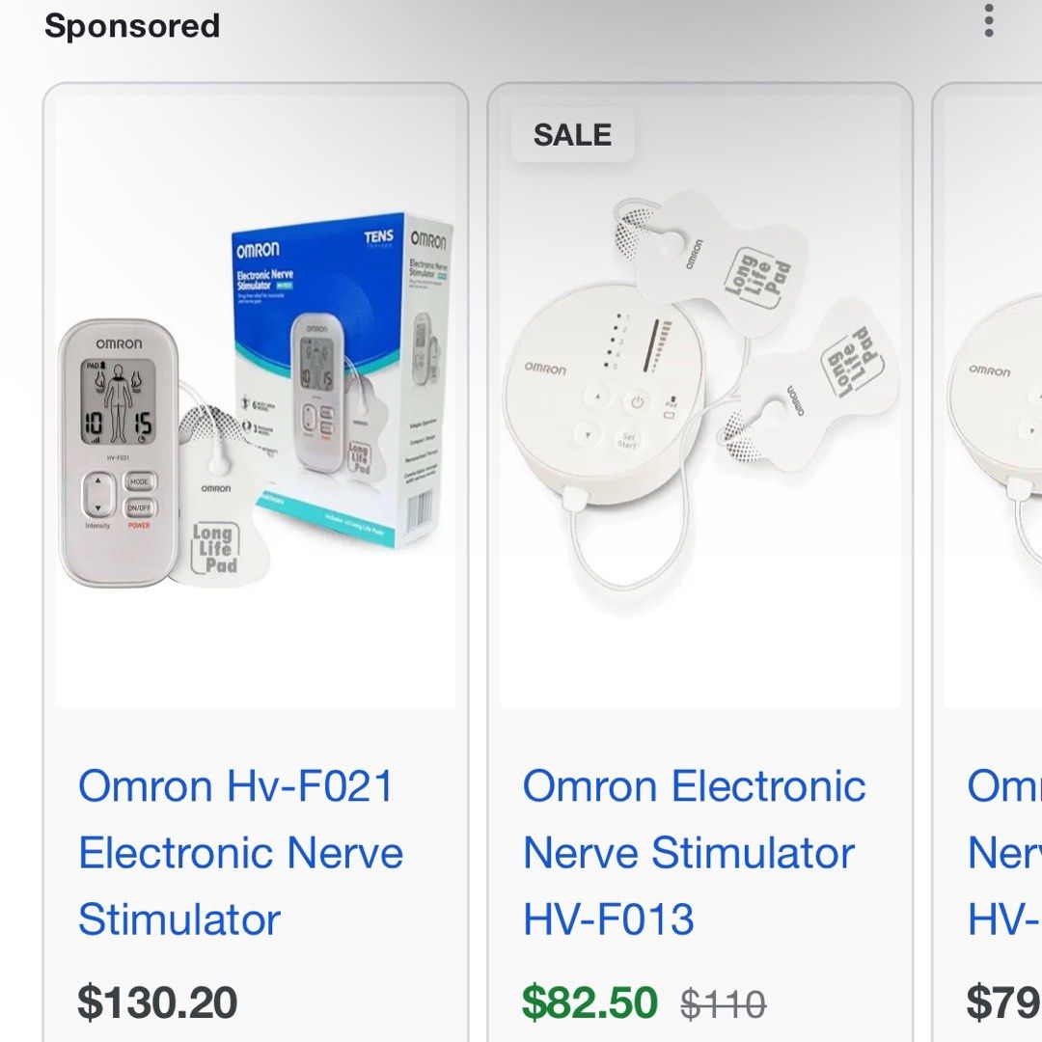
Task: Click the truncated third product title link
Action: (x=1003, y=852)
